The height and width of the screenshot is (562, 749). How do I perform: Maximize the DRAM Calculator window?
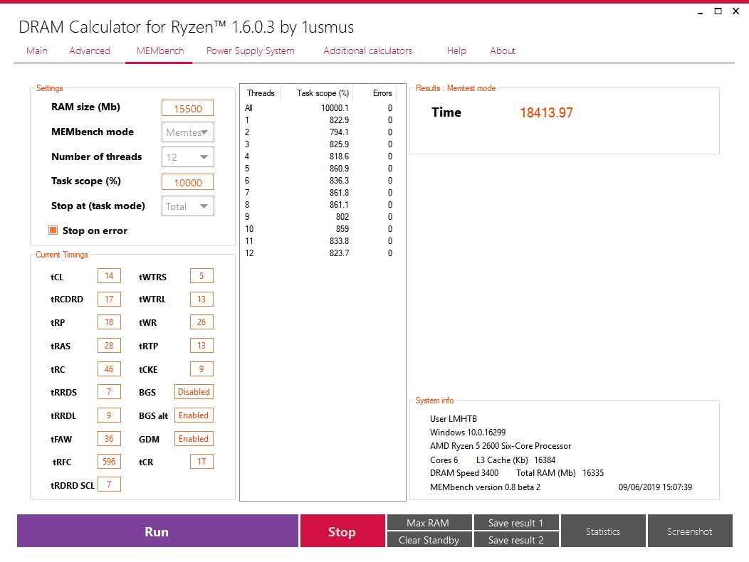(x=718, y=11)
